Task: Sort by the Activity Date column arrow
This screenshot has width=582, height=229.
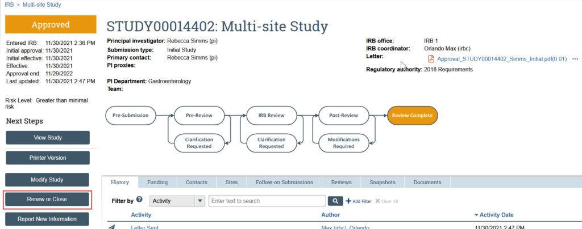Action: tap(476, 215)
